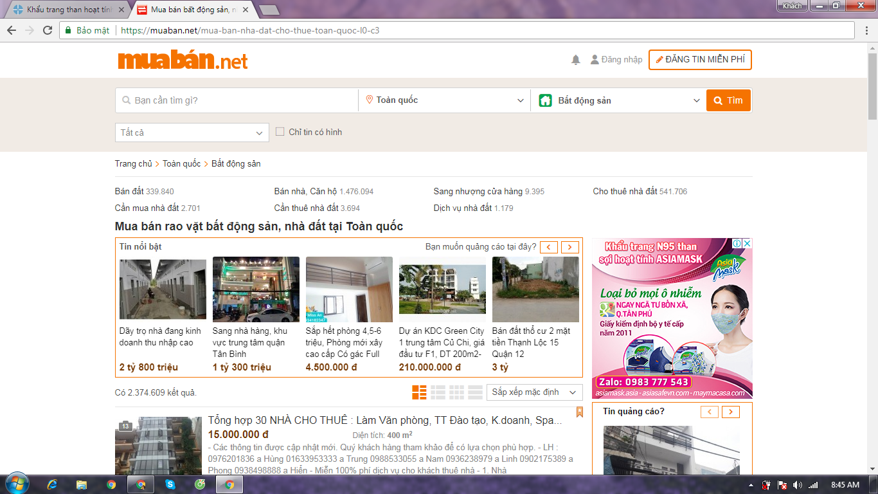Viewport: 878px width, 494px height.
Task: Click the browser forward arrow
Action: [30, 30]
